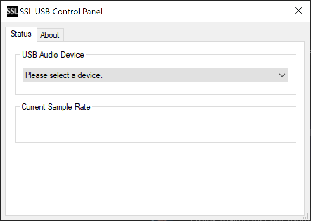Click the resize grip at window corner
311x221 pixels.
tap(306, 216)
